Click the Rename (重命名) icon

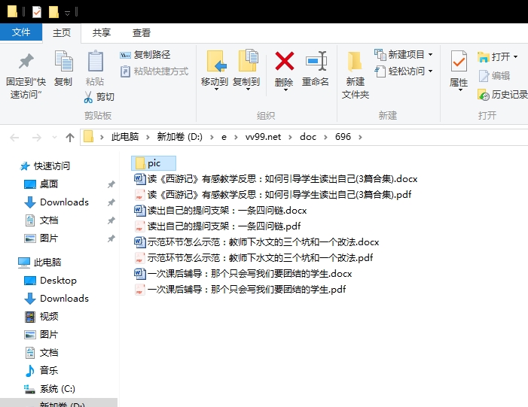tap(316, 61)
